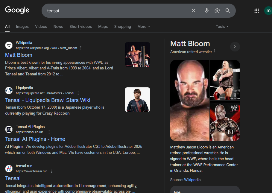Click the snippet 'We develop plugins for Adobe Illustrator'
Screen dimensions: 272x193
coord(74,150)
